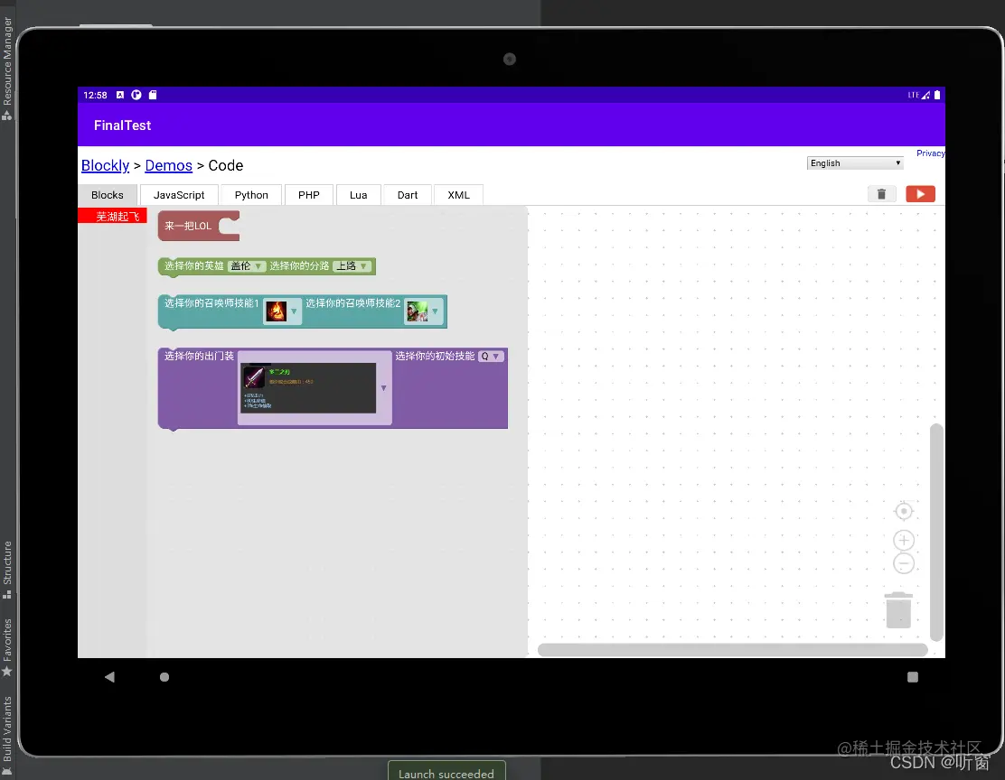The width and height of the screenshot is (1005, 780).
Task: Open the English language dropdown
Action: (855, 163)
